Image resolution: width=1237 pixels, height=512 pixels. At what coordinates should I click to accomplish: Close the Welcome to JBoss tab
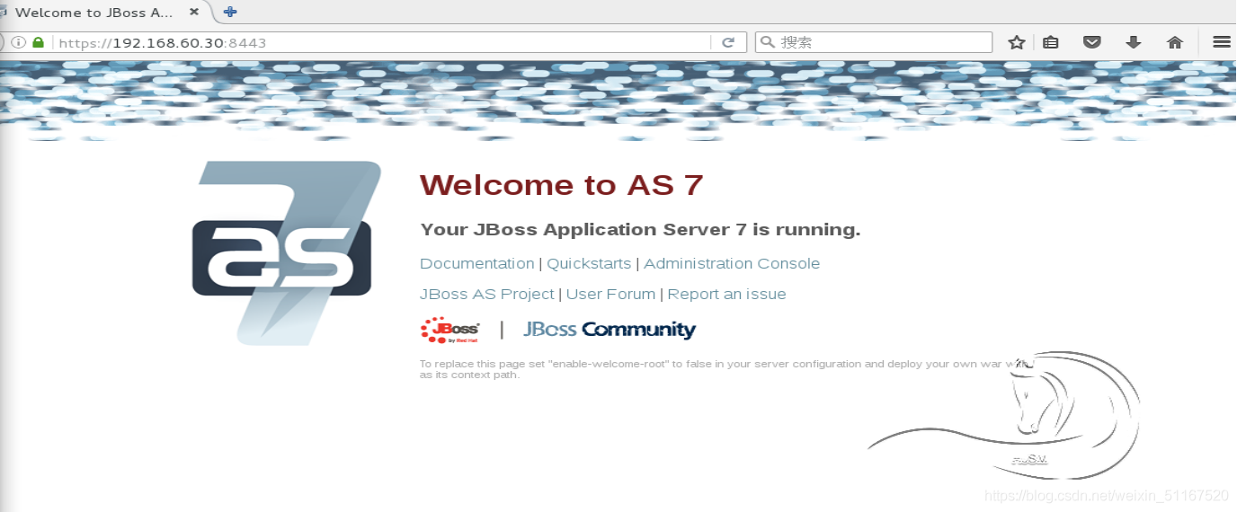(194, 13)
